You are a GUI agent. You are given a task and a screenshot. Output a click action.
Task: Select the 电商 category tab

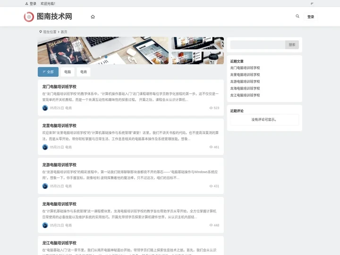[x=84, y=72]
